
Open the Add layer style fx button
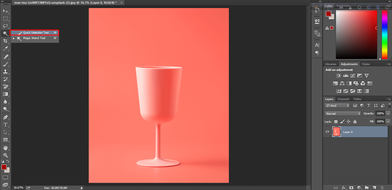343,187
